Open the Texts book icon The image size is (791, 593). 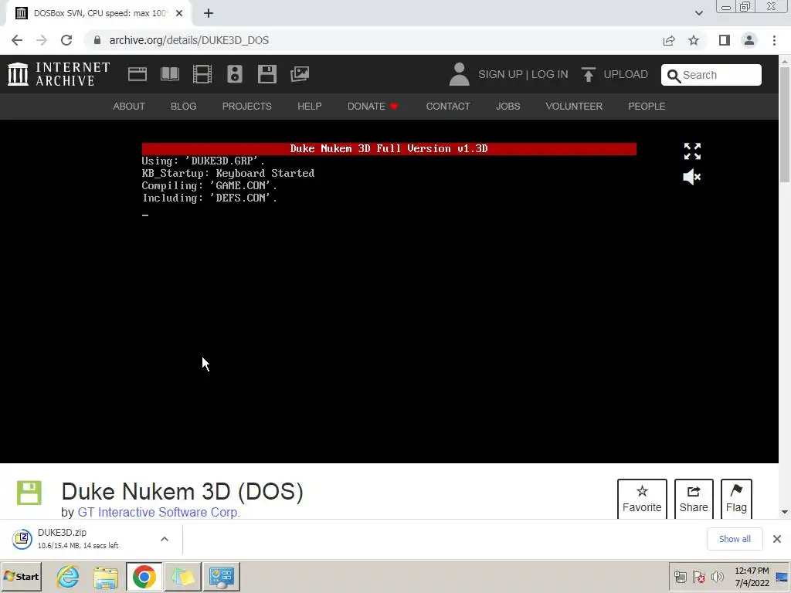pyautogui.click(x=169, y=74)
